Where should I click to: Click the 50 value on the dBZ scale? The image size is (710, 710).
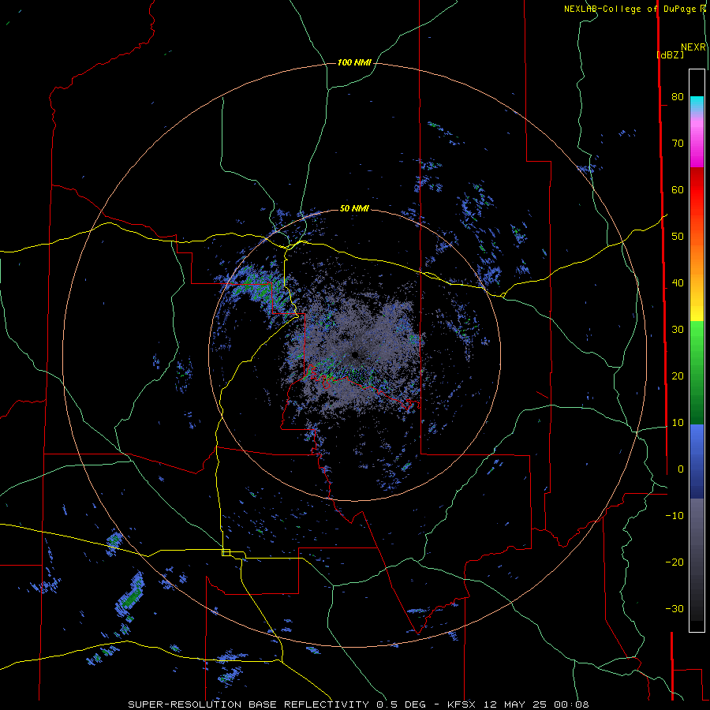coord(678,237)
